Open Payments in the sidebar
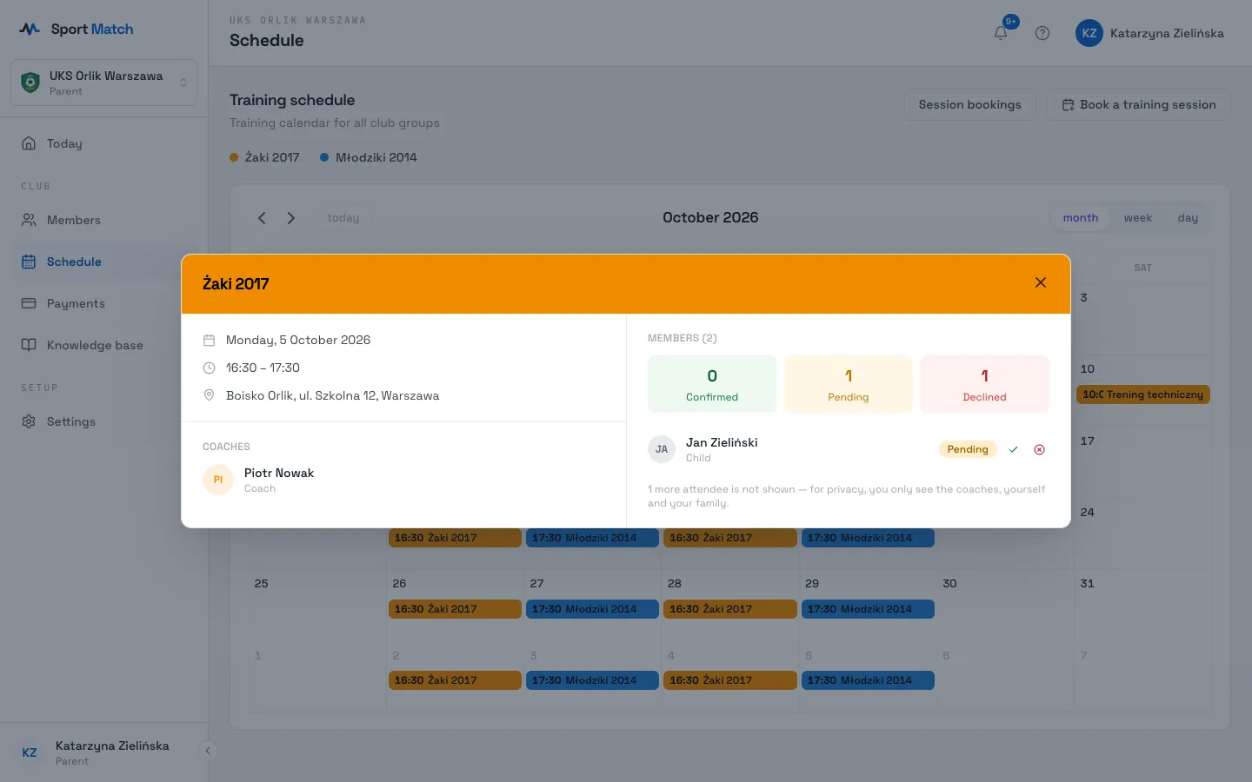 (103, 303)
